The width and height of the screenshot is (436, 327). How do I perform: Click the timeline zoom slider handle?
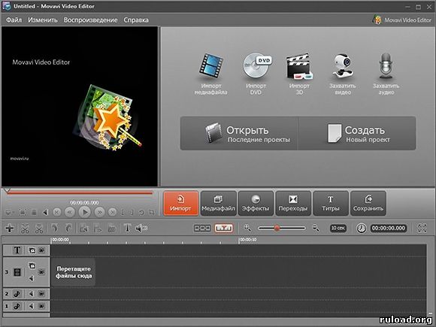pyautogui.click(x=277, y=229)
